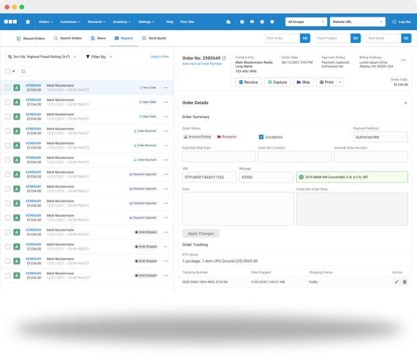Collapse the Order Details section

click(406, 103)
